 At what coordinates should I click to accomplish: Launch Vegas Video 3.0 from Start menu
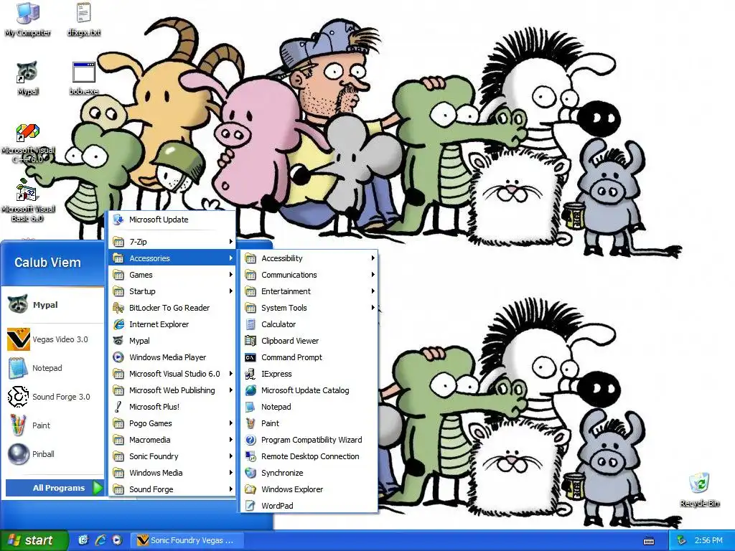pos(52,339)
